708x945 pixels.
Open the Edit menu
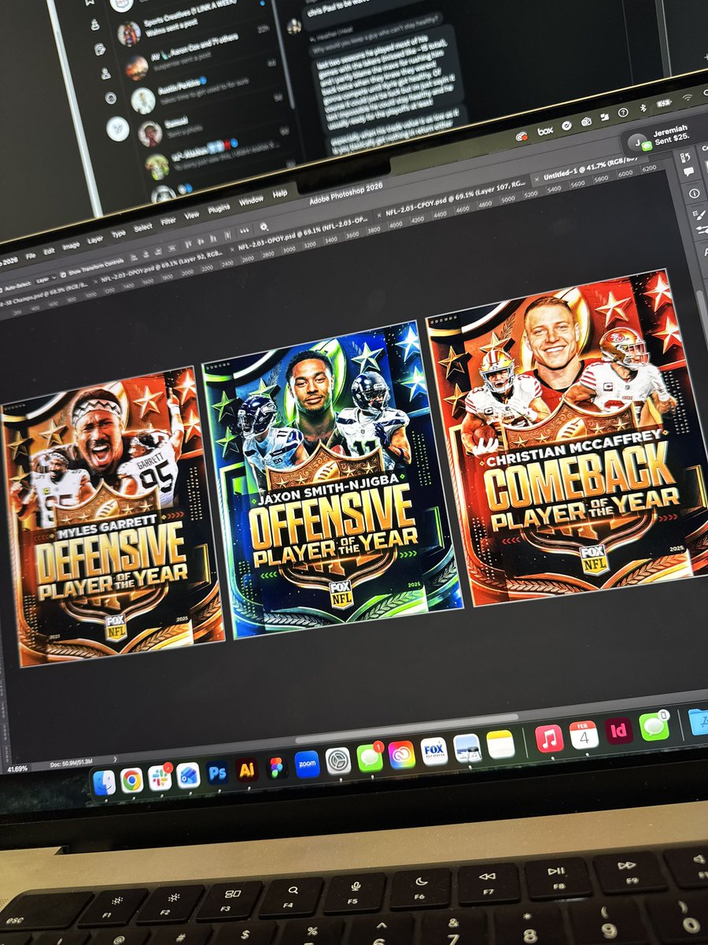(x=51, y=252)
